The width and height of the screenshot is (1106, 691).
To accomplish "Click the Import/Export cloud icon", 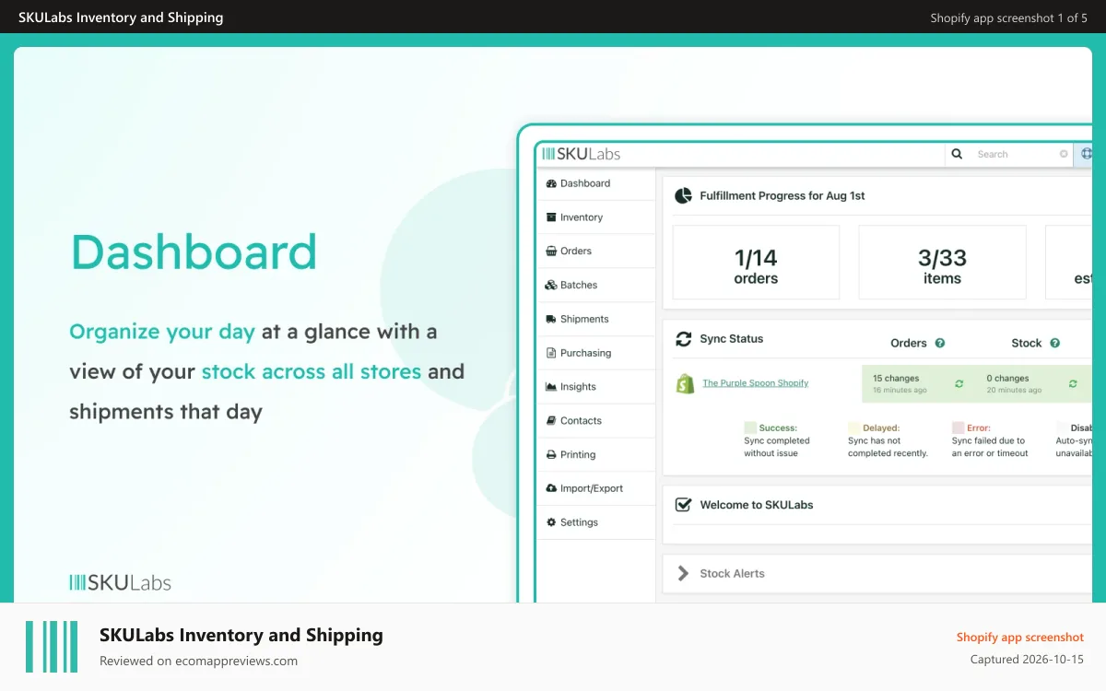I will coord(551,488).
